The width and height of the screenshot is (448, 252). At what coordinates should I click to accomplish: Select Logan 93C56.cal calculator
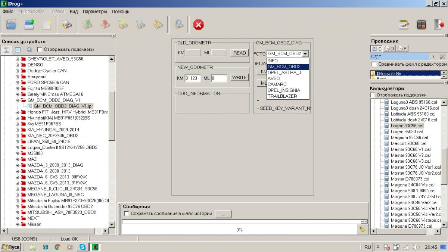(x=407, y=126)
